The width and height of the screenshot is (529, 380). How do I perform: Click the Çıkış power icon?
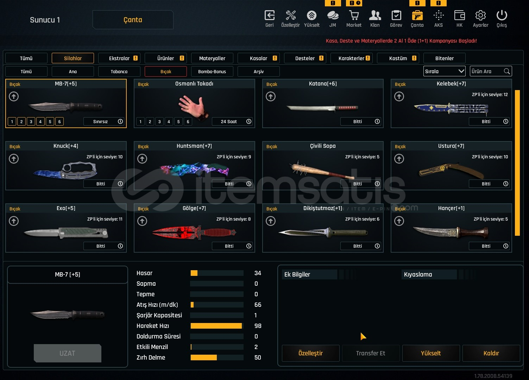click(x=502, y=15)
